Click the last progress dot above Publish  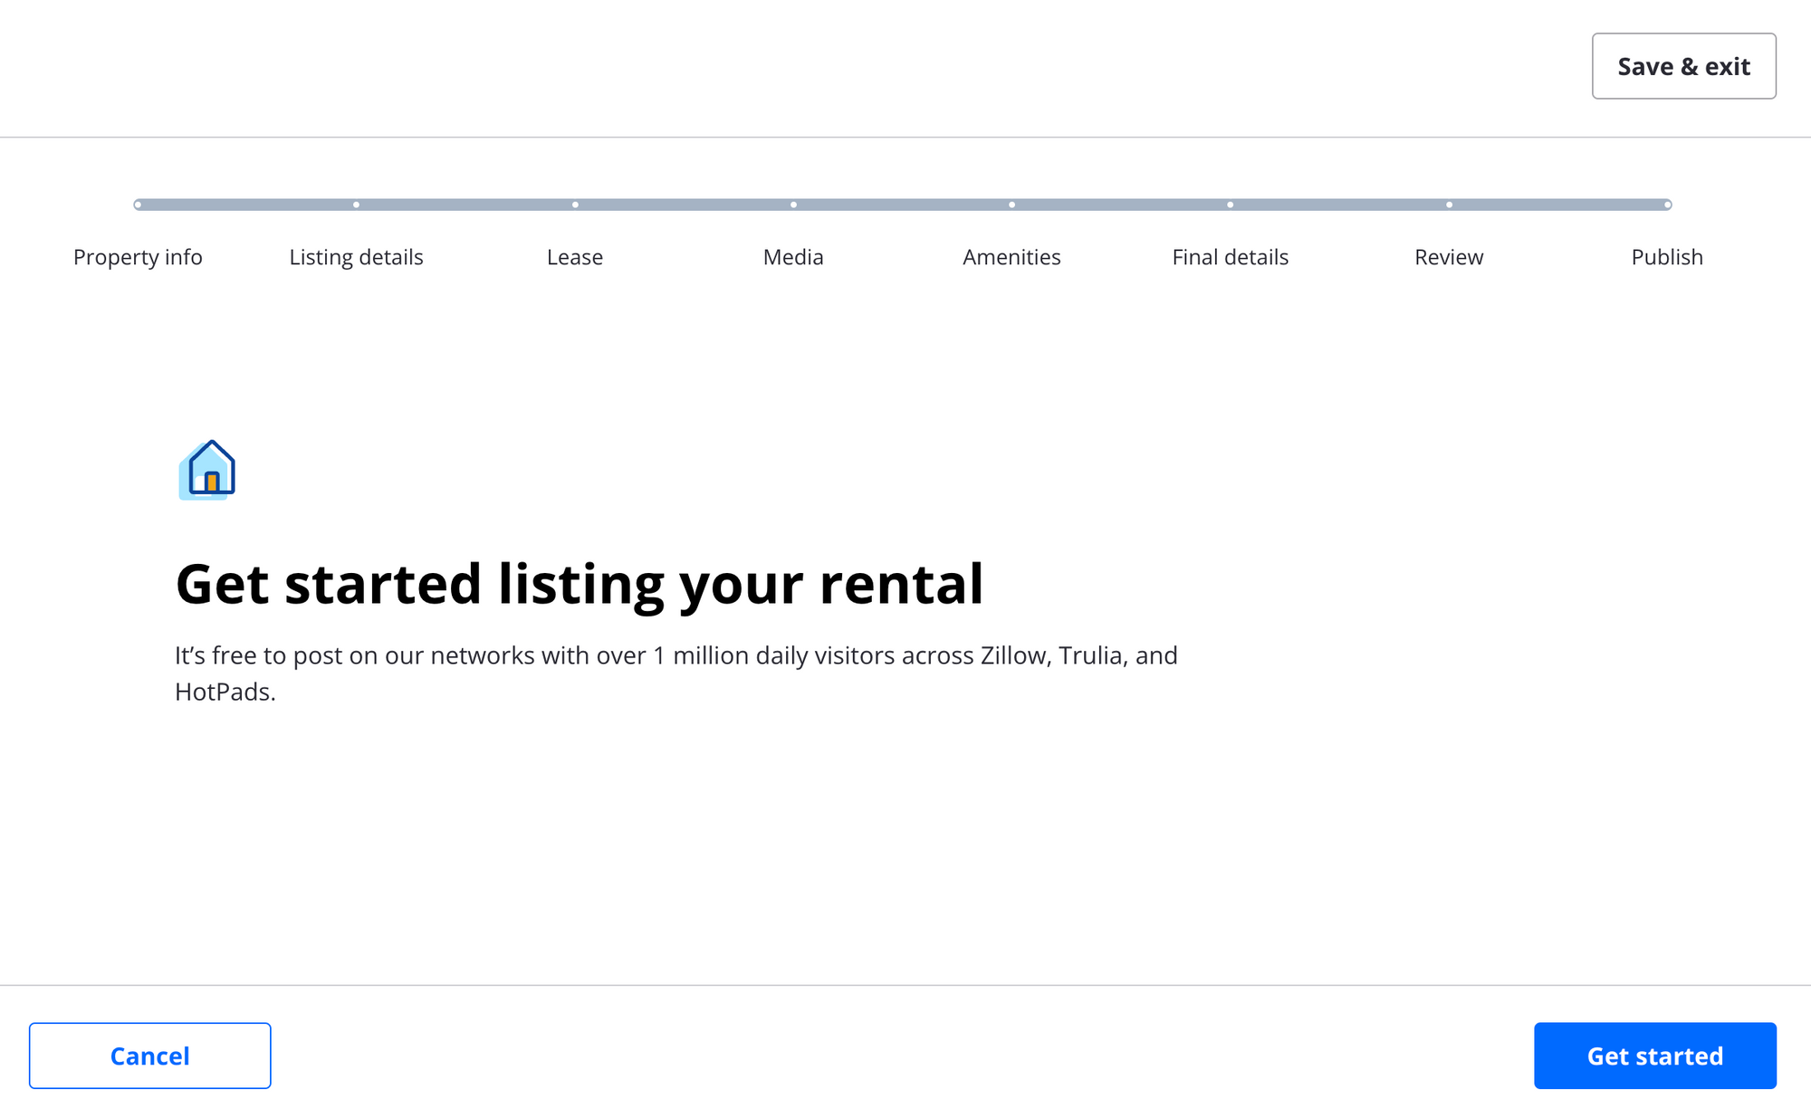pos(1667,205)
